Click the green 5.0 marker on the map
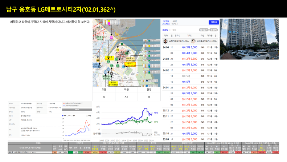 tap(118, 66)
